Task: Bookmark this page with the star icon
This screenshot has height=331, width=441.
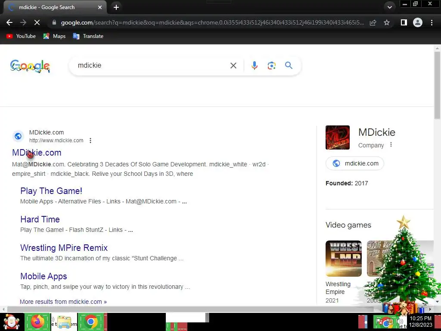Action: [x=387, y=22]
